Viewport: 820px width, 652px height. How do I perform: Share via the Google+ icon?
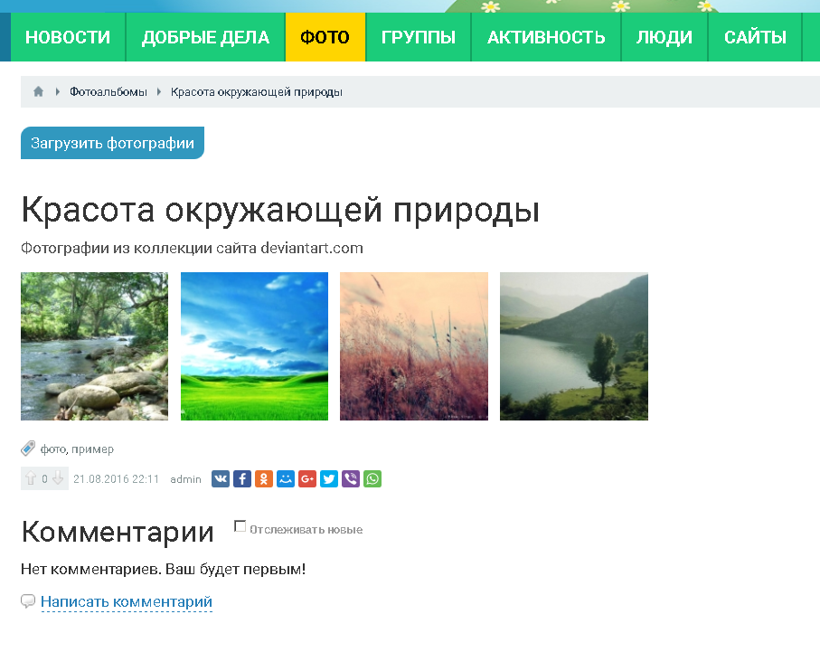tap(307, 479)
